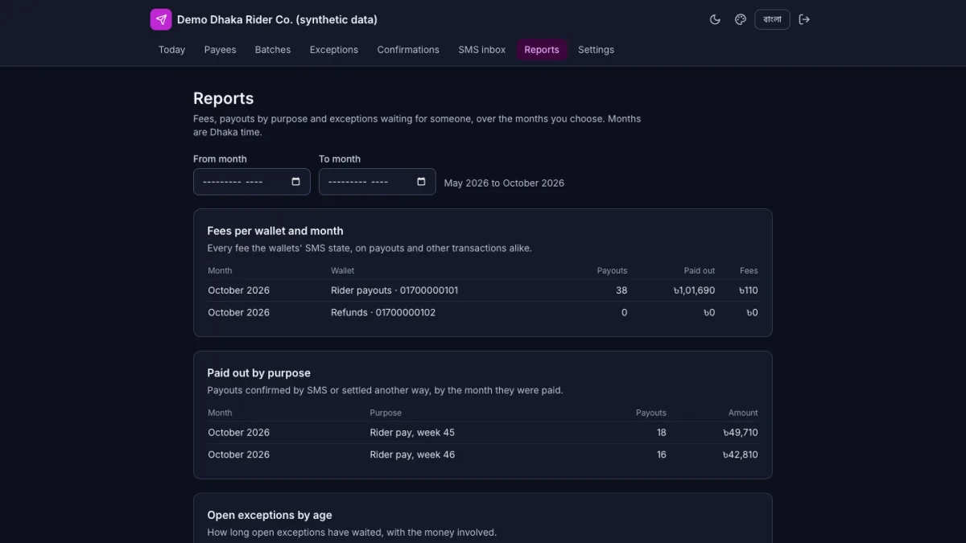Click the From month input field
Image resolution: width=966 pixels, height=543 pixels.
pos(252,182)
